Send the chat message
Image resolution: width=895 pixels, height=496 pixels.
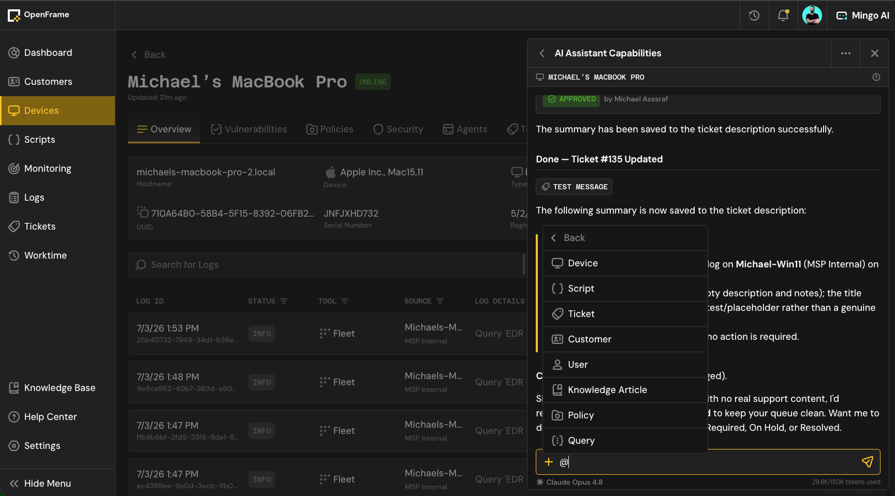(868, 462)
